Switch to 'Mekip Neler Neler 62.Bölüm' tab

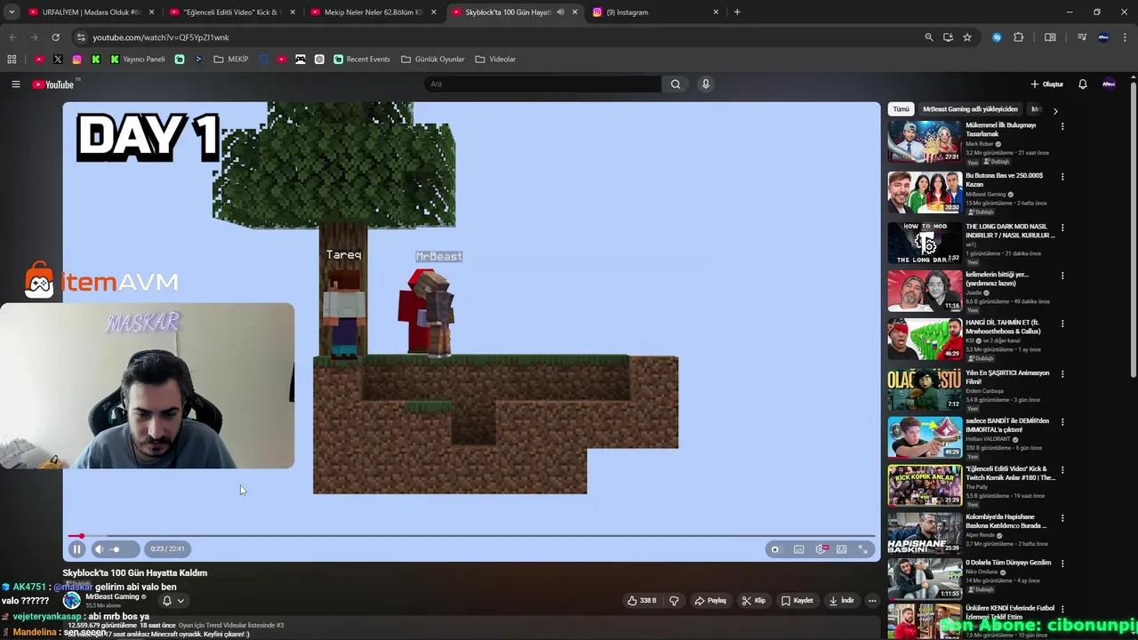pos(372,12)
